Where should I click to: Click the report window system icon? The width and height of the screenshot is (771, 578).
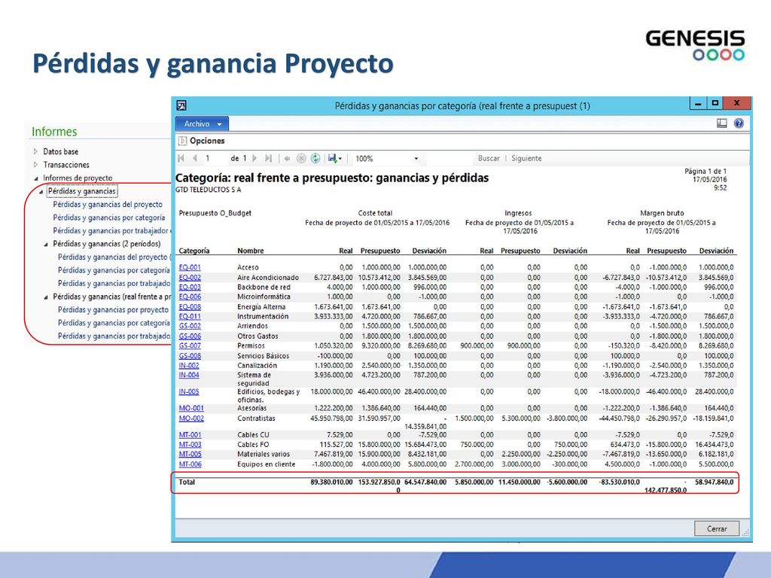tap(181, 105)
